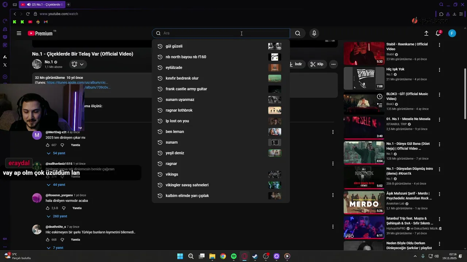Open Gmail bookmark in bookmarks bar
Viewport: 467px width, 262px height.
coord(46,22)
